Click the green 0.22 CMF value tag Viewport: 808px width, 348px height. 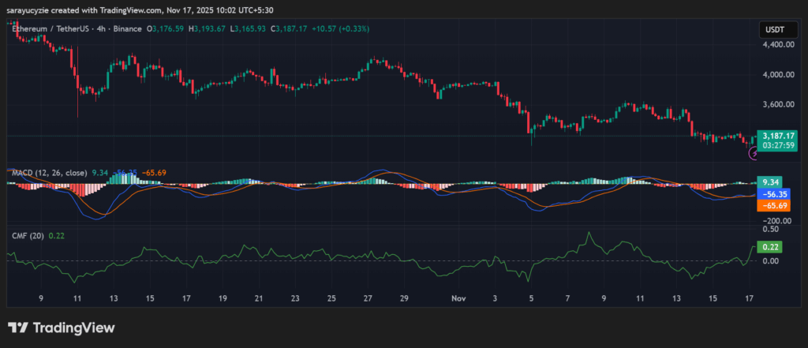point(769,247)
